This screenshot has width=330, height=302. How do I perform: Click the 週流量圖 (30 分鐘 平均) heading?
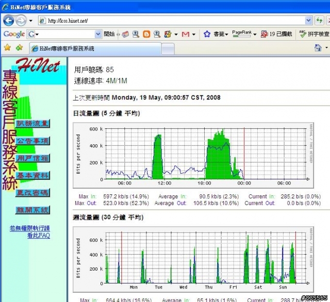point(108,217)
